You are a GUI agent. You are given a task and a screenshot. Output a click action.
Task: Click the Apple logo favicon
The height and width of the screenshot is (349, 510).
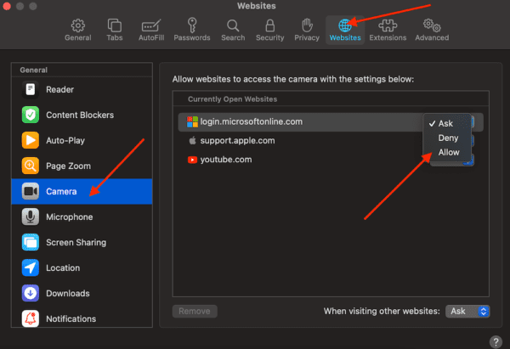point(193,140)
